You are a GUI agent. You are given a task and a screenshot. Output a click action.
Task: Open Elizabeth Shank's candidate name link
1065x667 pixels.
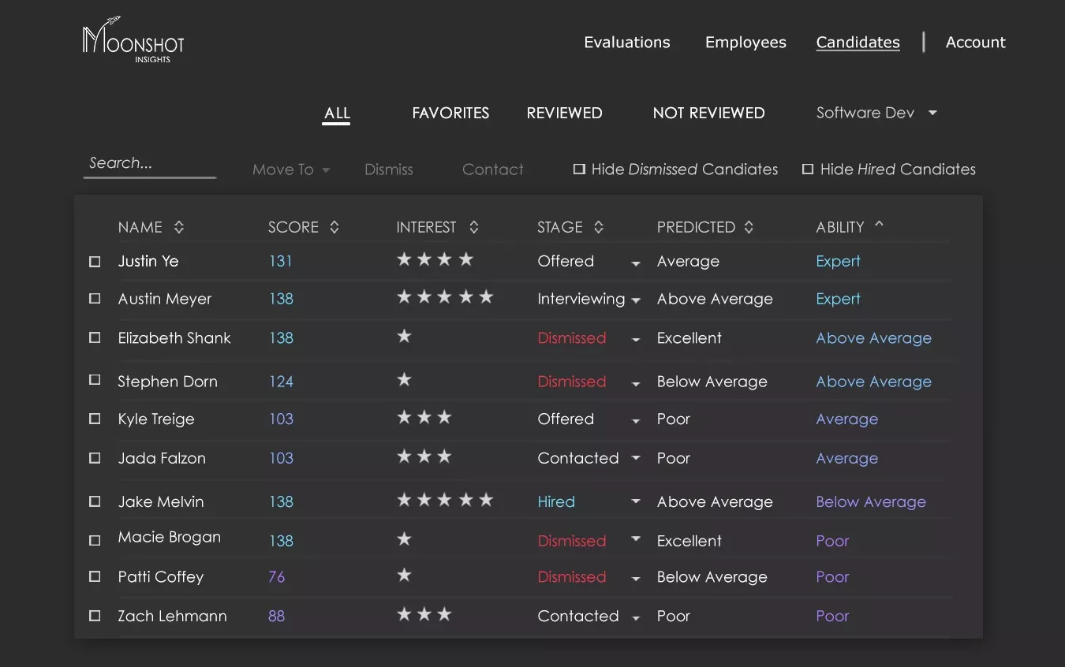tap(174, 338)
